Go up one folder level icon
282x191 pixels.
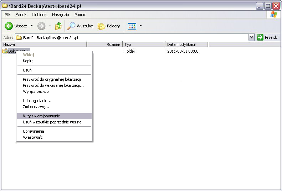[x=58, y=26]
